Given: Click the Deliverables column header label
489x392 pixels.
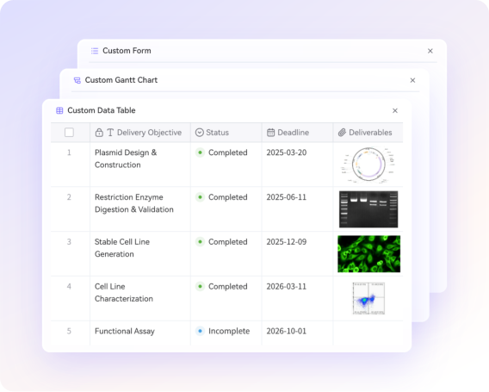Looking at the screenshot, I should click(370, 133).
